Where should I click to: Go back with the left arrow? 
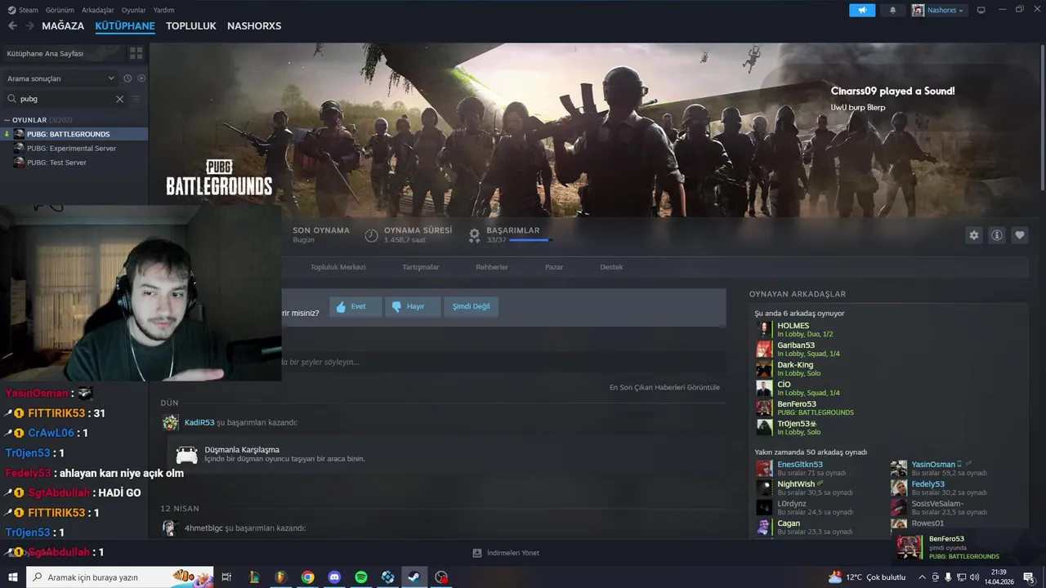tap(12, 25)
